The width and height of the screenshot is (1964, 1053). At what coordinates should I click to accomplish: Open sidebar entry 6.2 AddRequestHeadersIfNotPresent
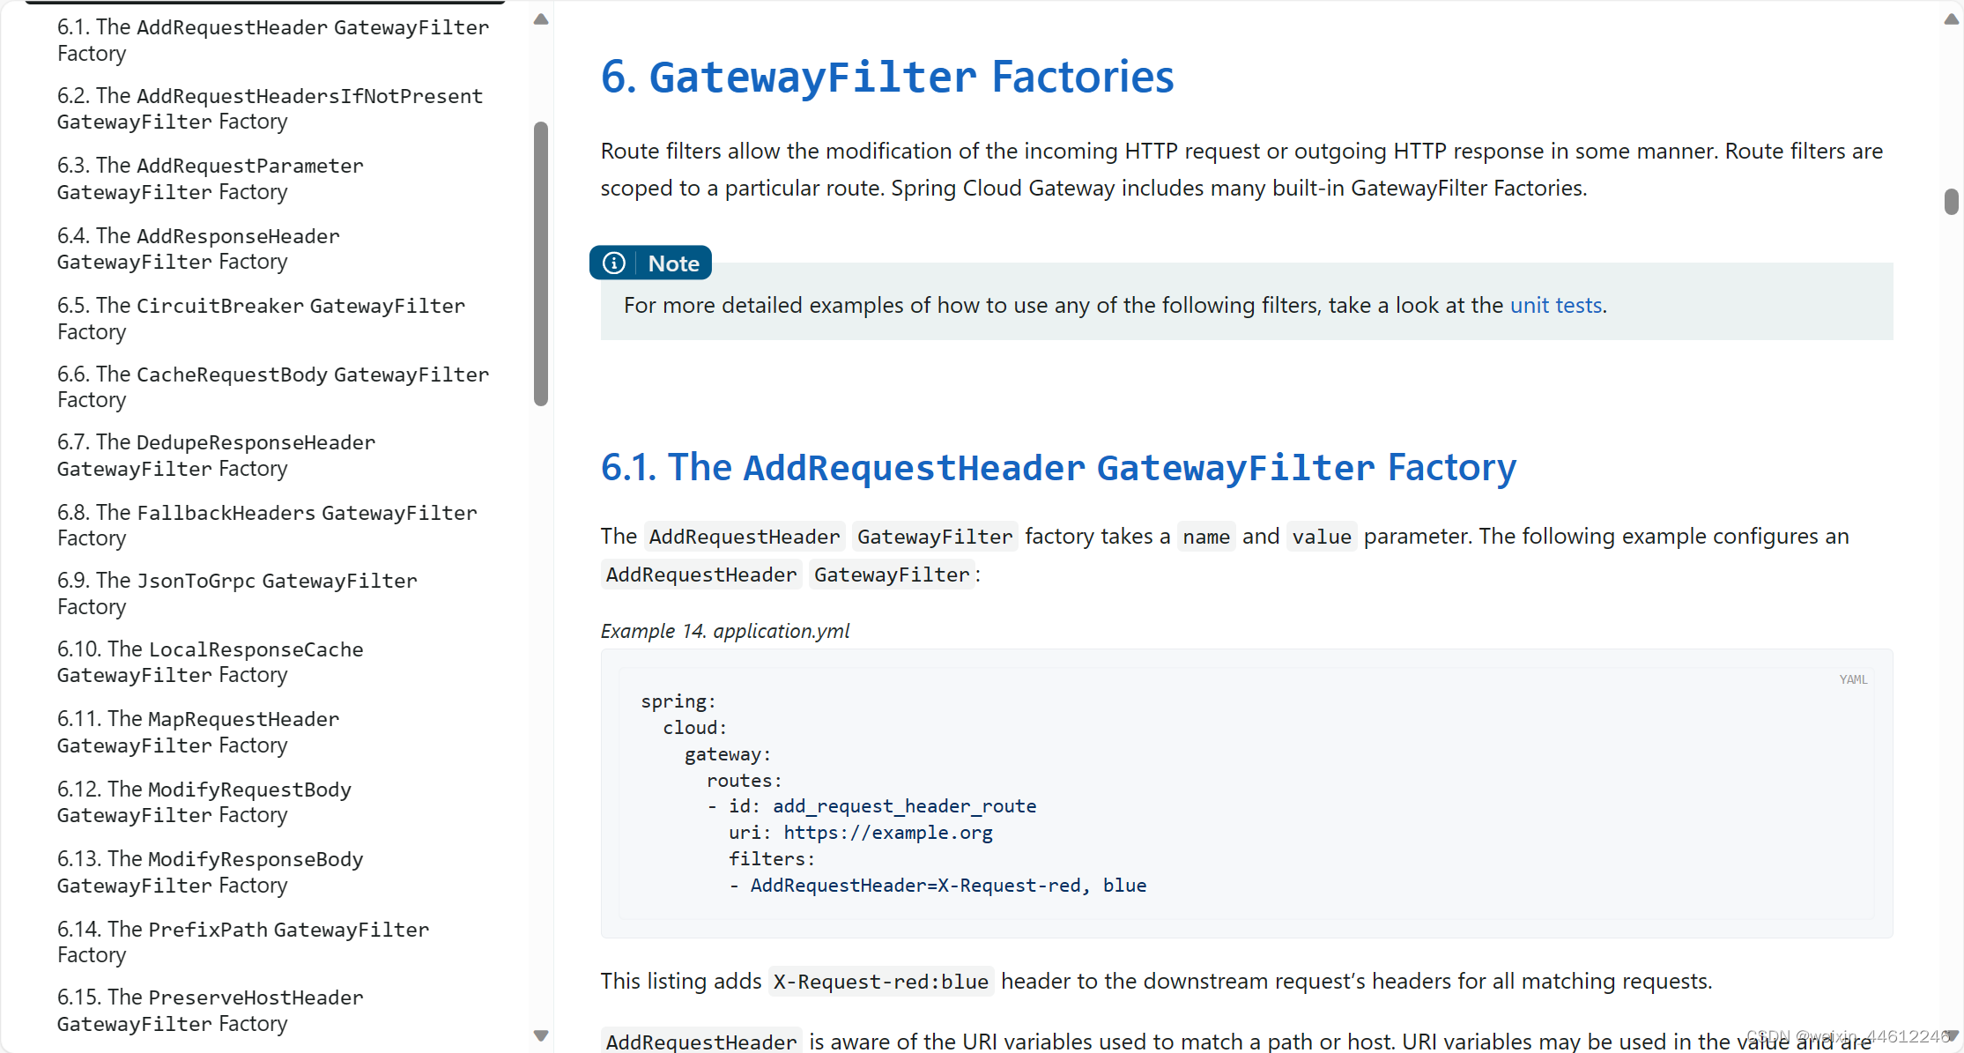point(270,108)
